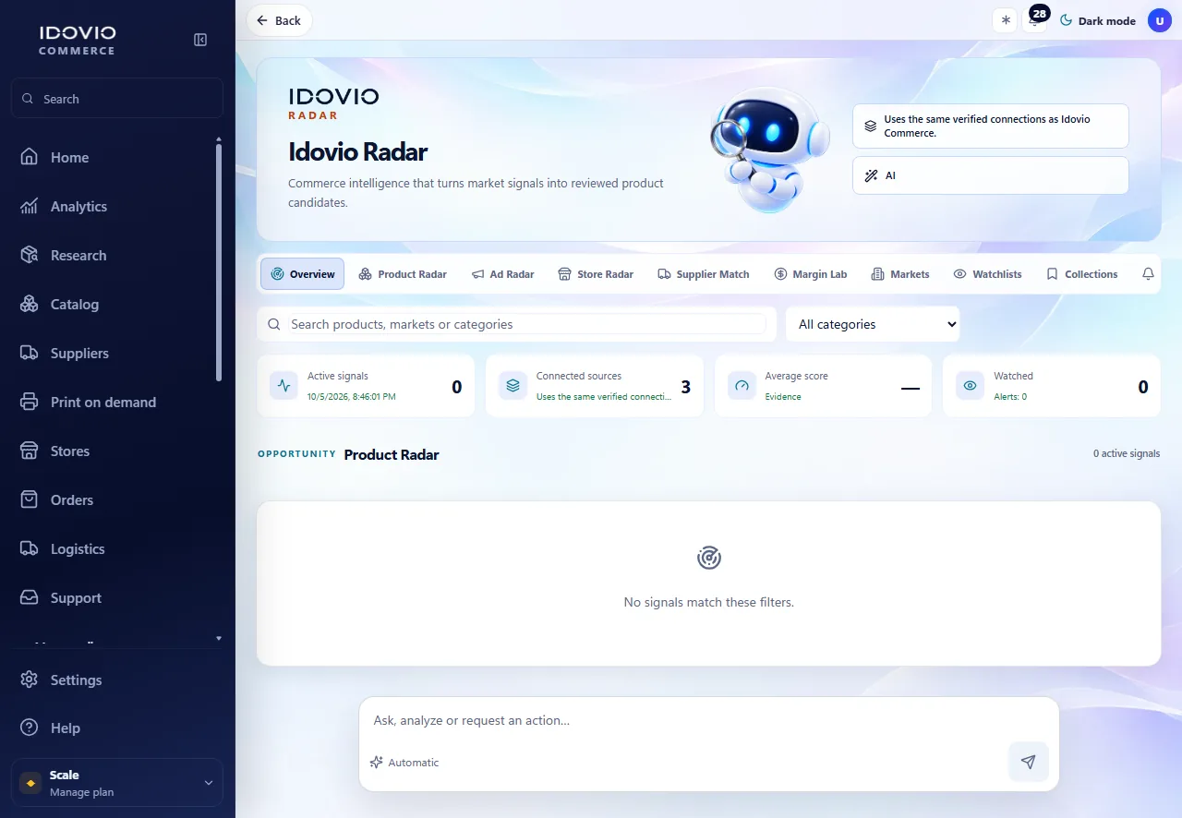
Task: Send the message with paper plane
Action: (1029, 762)
